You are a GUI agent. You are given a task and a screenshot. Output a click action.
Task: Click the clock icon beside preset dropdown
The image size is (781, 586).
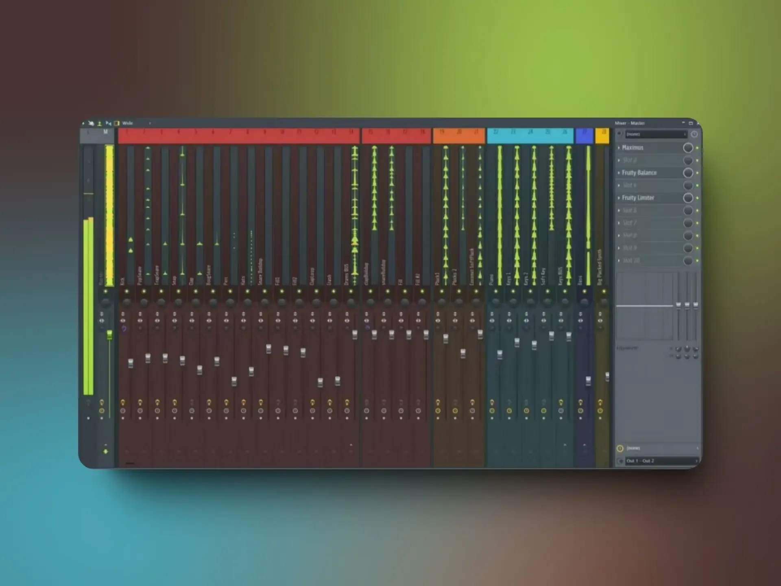[x=694, y=134]
